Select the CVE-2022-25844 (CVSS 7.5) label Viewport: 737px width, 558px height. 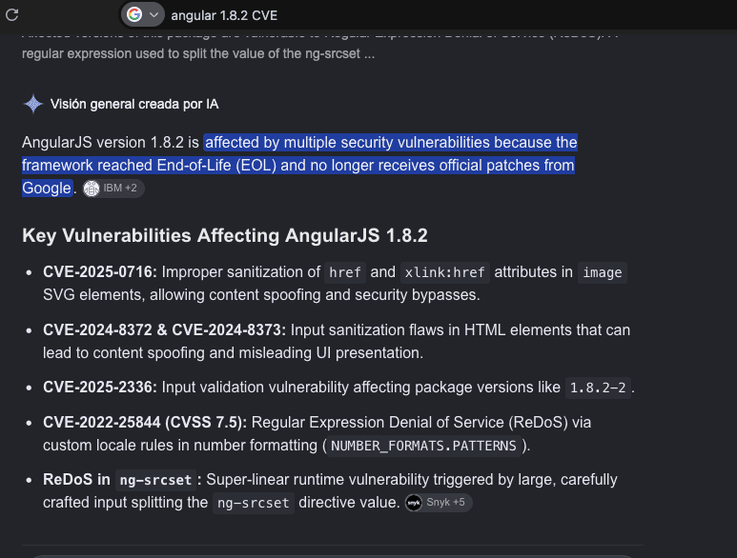145,423
